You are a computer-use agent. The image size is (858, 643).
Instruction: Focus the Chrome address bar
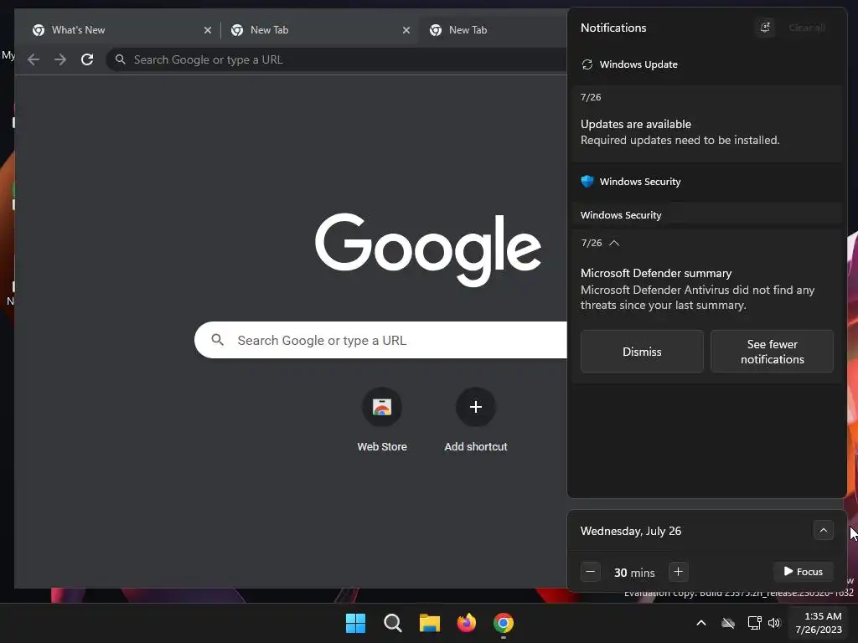pos(337,59)
